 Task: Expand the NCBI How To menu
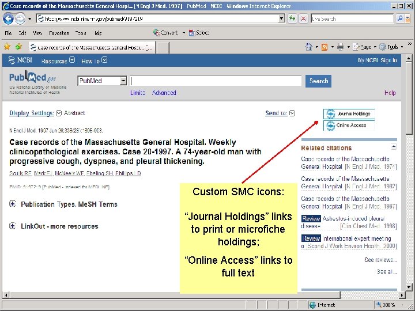[x=94, y=61]
